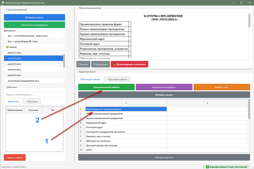Select document анкета\4.docx
The image size is (254, 169).
(x=34, y=69)
